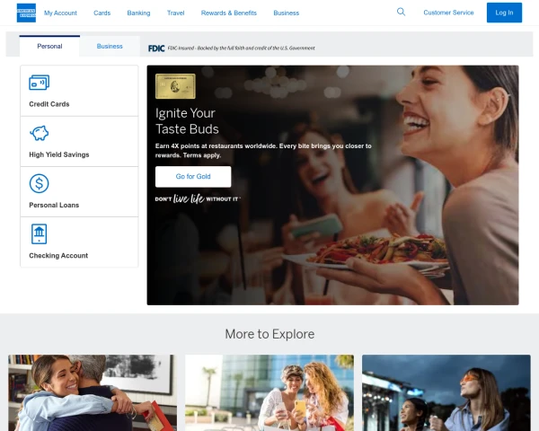Open the search magnifier icon

click(x=401, y=12)
